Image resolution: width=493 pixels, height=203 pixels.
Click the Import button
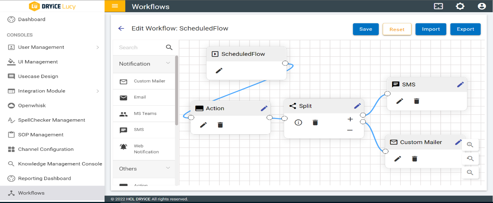tap(431, 29)
